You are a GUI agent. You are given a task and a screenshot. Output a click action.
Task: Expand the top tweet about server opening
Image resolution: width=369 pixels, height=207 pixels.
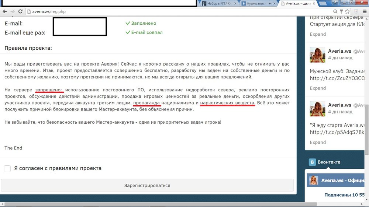pyautogui.click(x=318, y=34)
